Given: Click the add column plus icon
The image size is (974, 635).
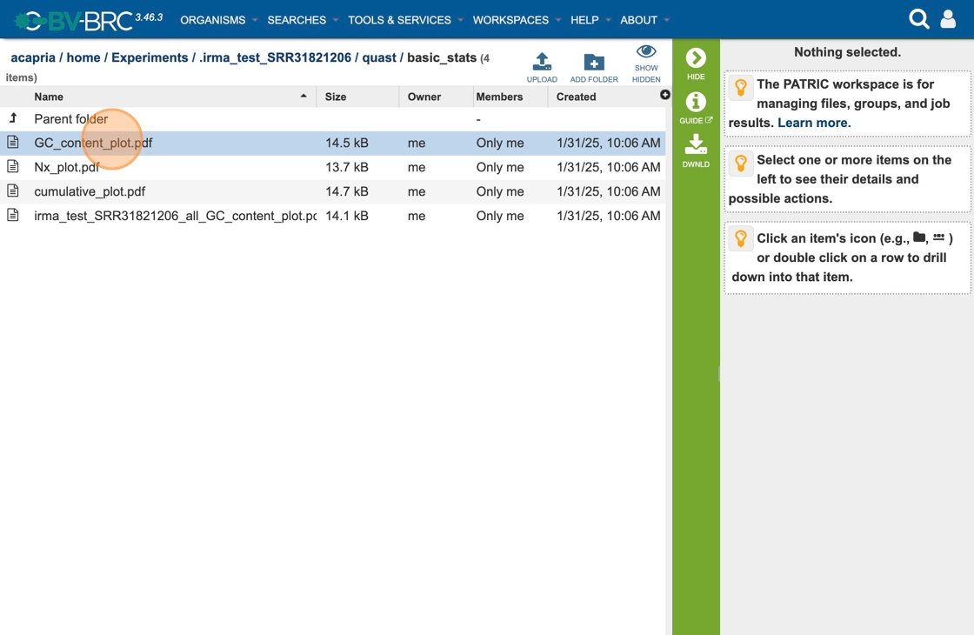Looking at the screenshot, I should (664, 95).
